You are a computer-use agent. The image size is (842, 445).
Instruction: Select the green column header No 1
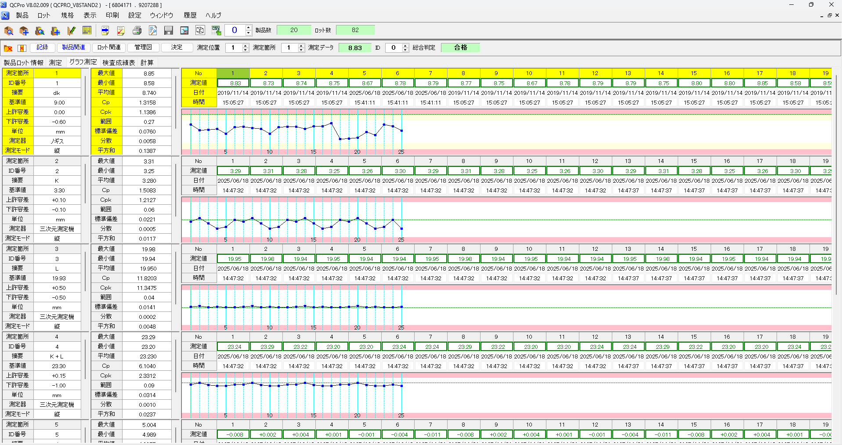[233, 73]
